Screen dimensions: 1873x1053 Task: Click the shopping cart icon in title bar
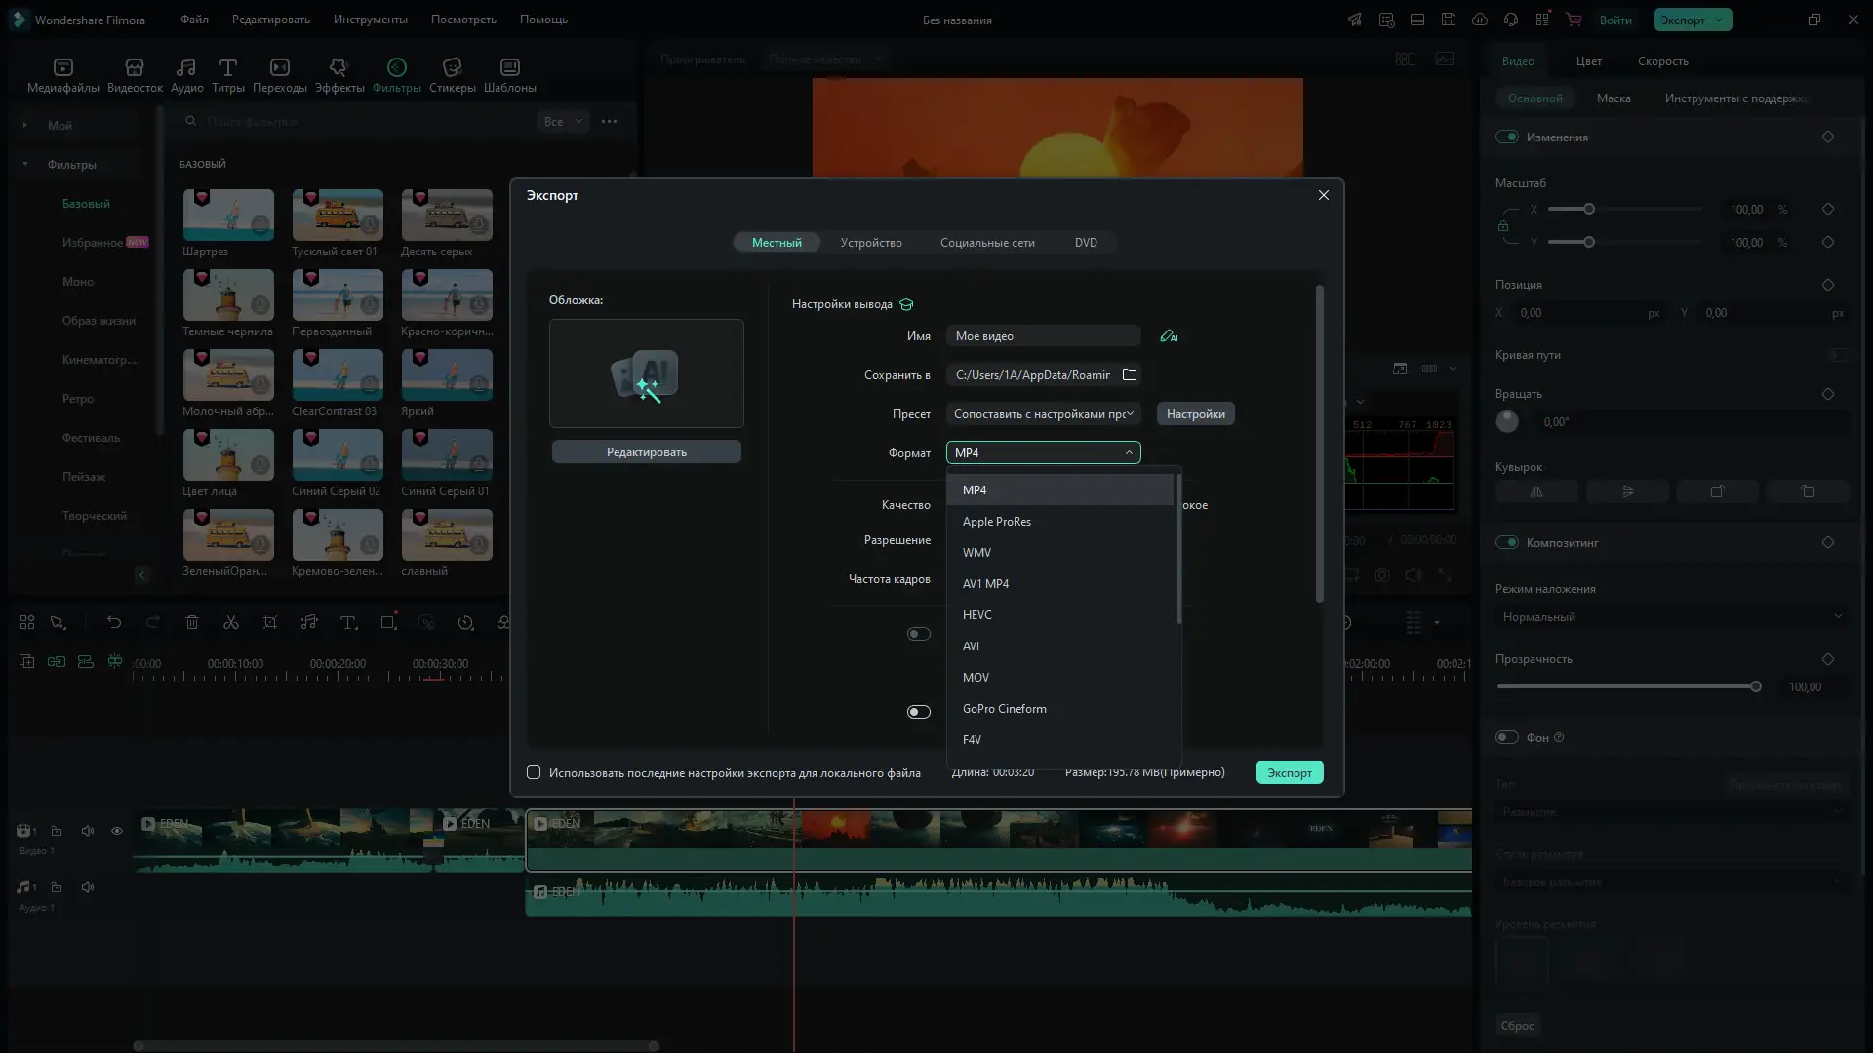point(1574,19)
